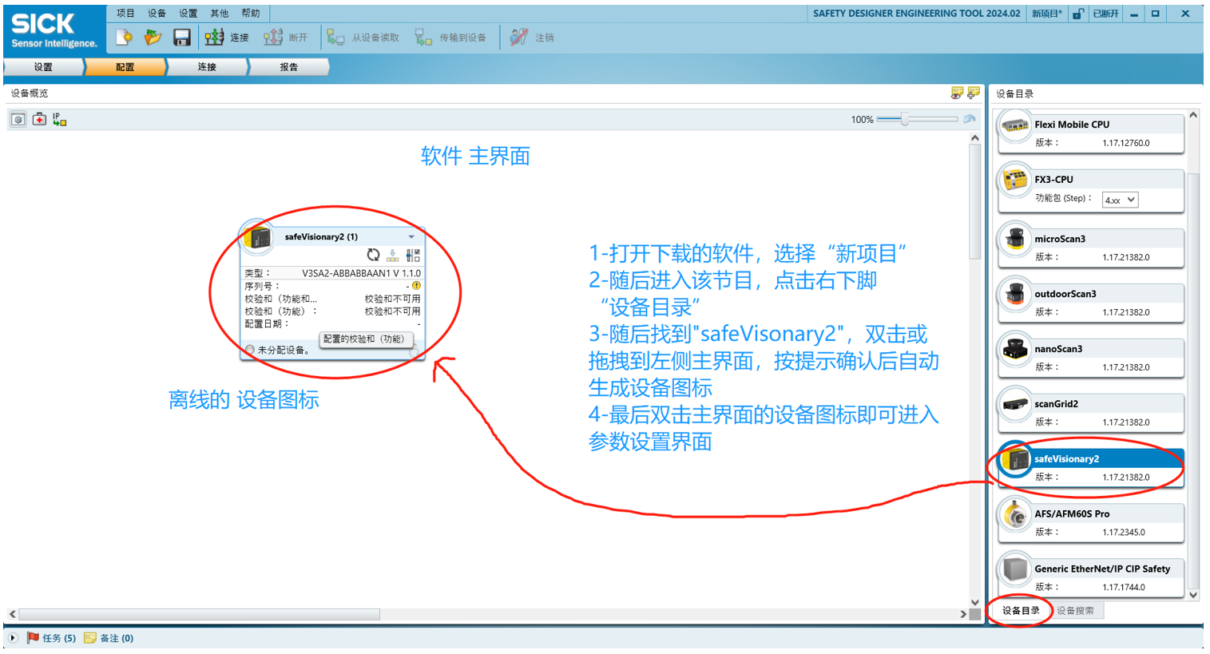Expand the bottom status panel arrow button
This screenshot has width=1210, height=654.
[13, 638]
